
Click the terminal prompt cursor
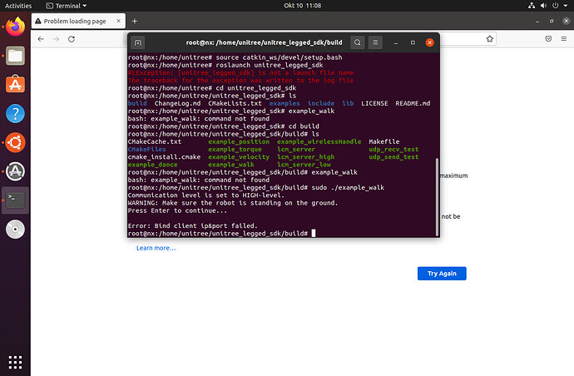(x=314, y=233)
